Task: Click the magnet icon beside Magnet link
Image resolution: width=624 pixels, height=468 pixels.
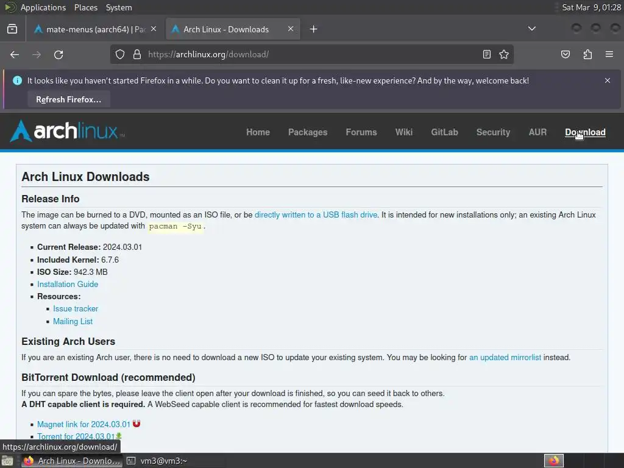Action: (x=136, y=424)
